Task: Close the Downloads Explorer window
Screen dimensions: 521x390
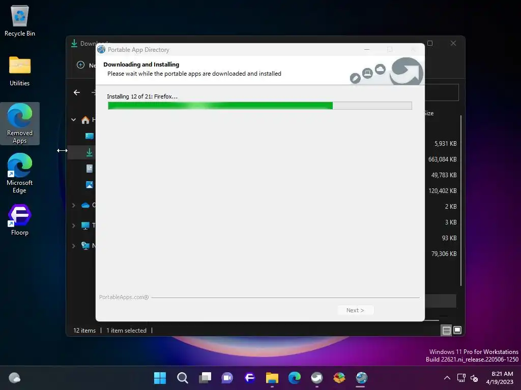Action: (453, 43)
